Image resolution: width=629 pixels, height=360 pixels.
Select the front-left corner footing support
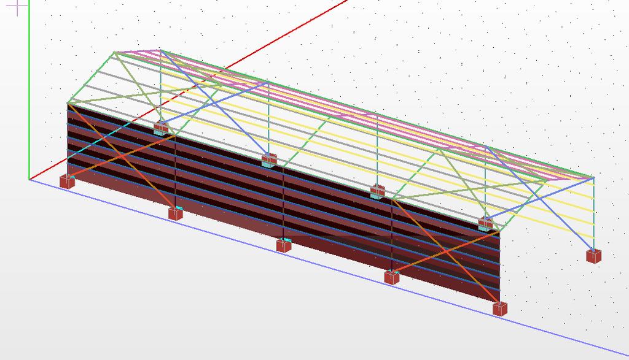(x=68, y=182)
